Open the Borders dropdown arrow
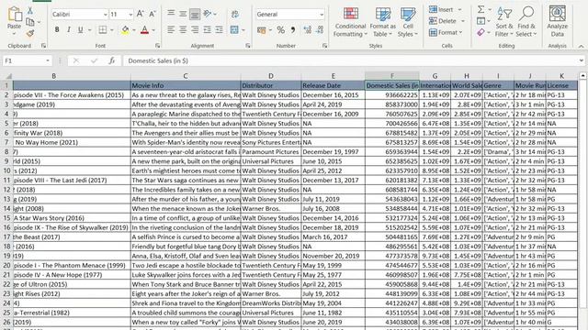588x330 pixels. pos(112,30)
